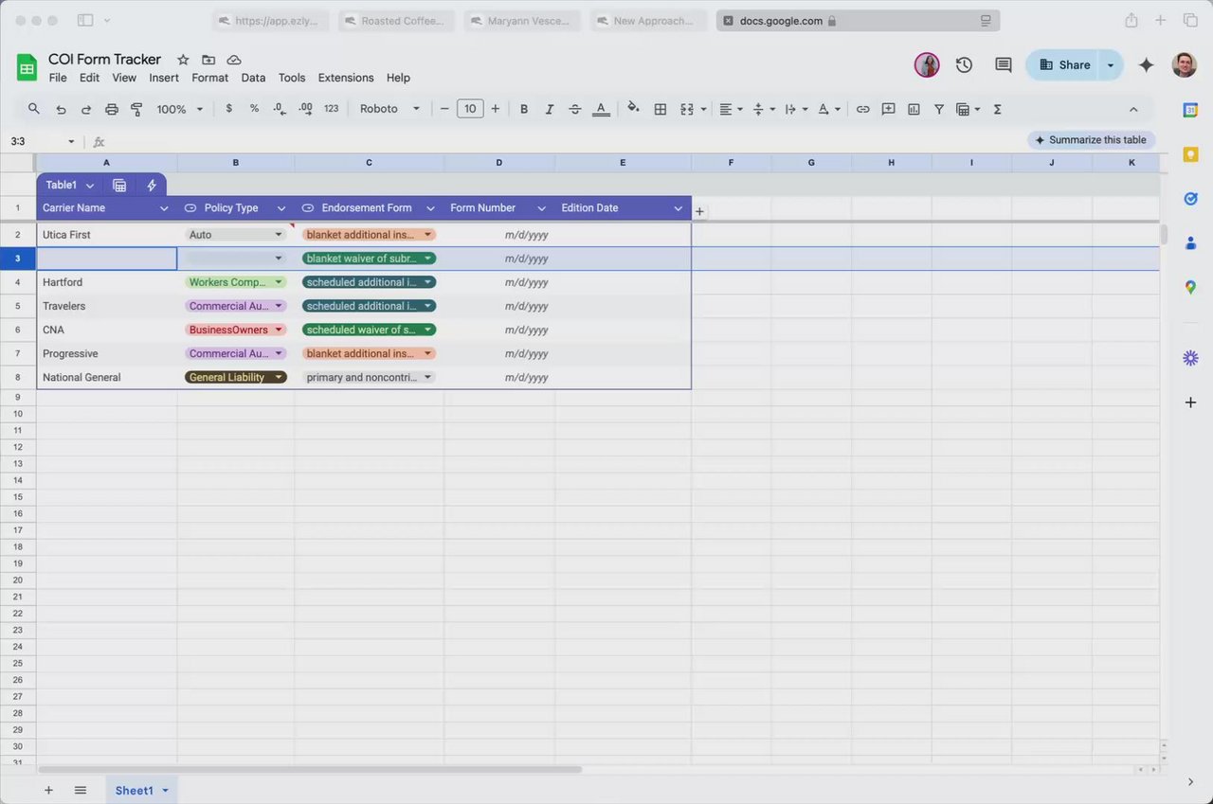Open the Extensions menu
This screenshot has height=804, width=1213.
346,78
